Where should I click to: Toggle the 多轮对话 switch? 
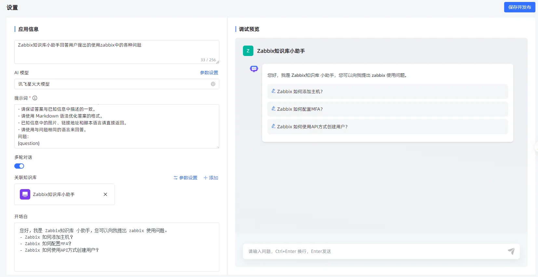point(19,166)
